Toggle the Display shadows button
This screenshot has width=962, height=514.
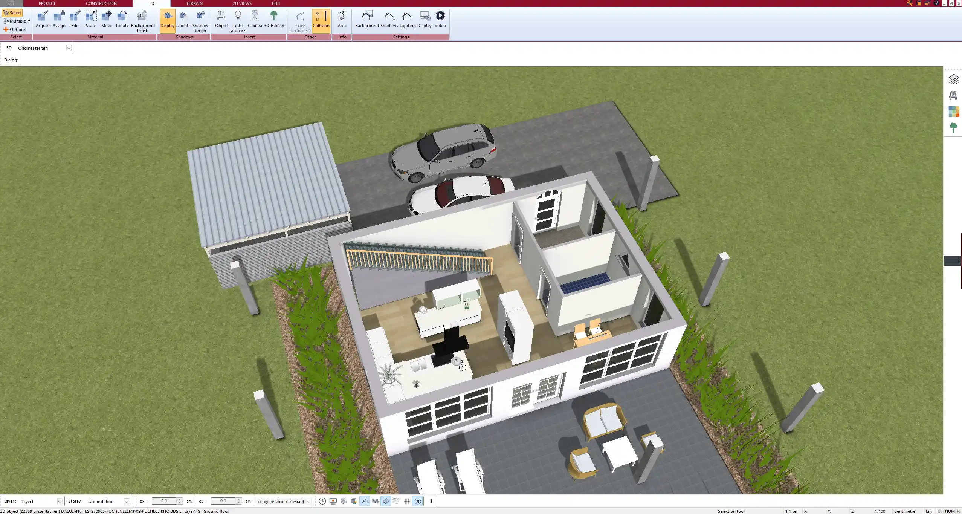(x=168, y=21)
